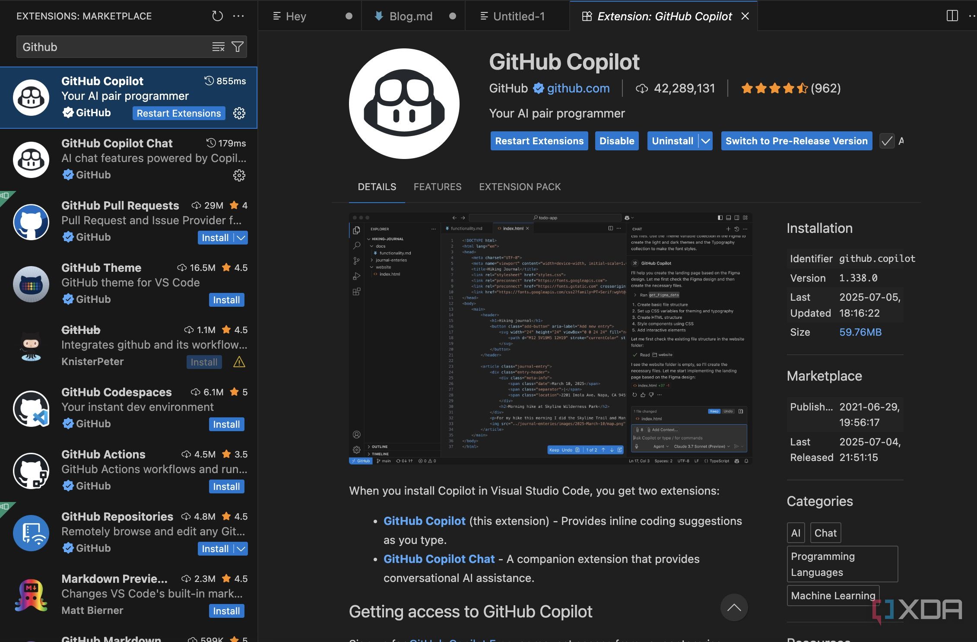Open the GitHub Copilot Chat manage gear

pos(239,175)
